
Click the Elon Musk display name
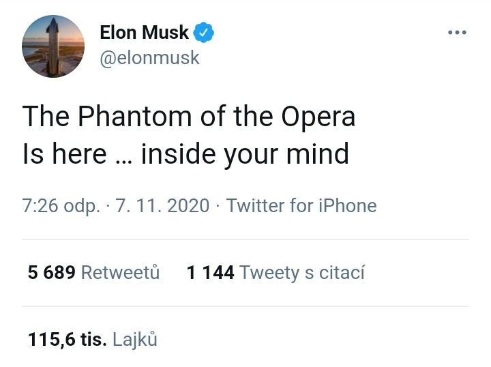click(x=144, y=32)
